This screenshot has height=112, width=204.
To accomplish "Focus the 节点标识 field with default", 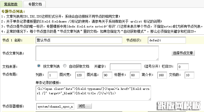I will pos(167,40).
